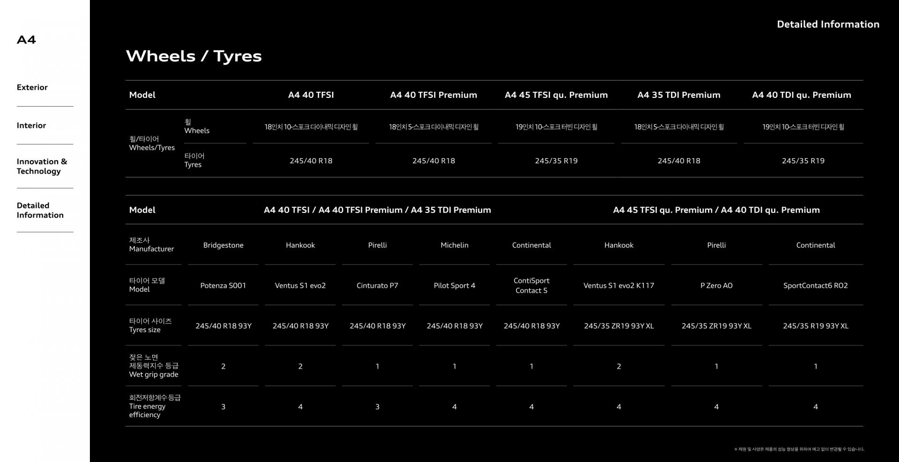The height and width of the screenshot is (462, 899).
Task: Select the Continental cell above SportContact6 RO2
Action: point(816,245)
